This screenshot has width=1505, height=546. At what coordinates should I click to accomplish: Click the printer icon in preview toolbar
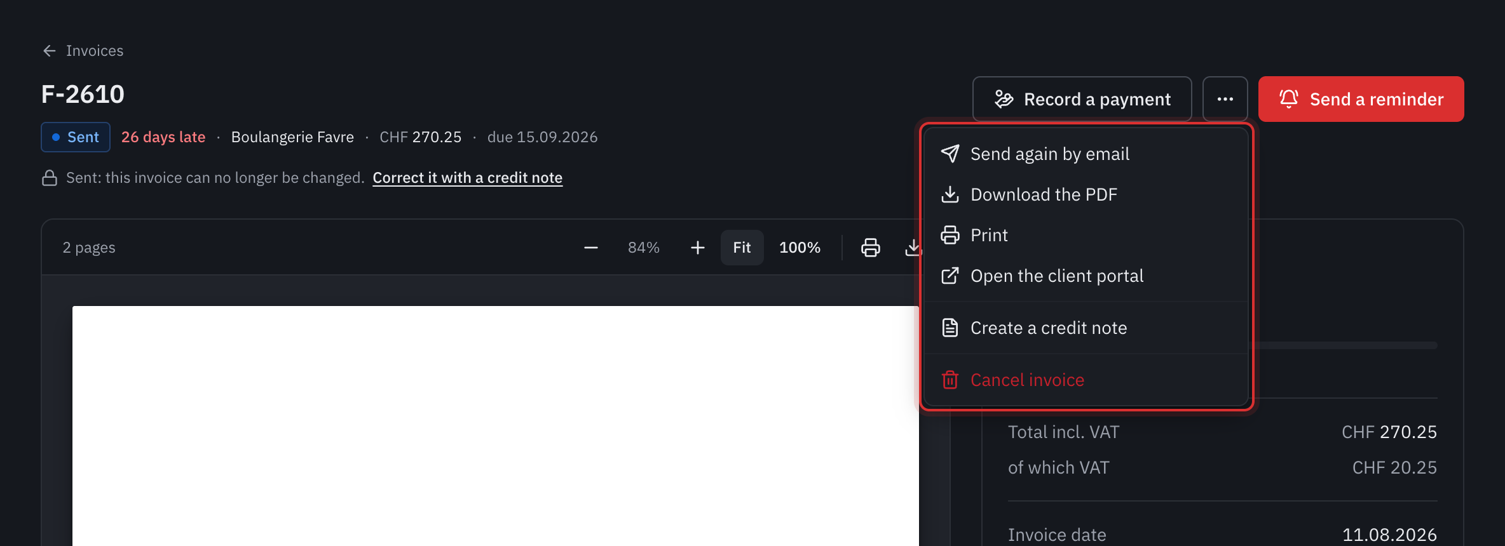click(x=871, y=248)
